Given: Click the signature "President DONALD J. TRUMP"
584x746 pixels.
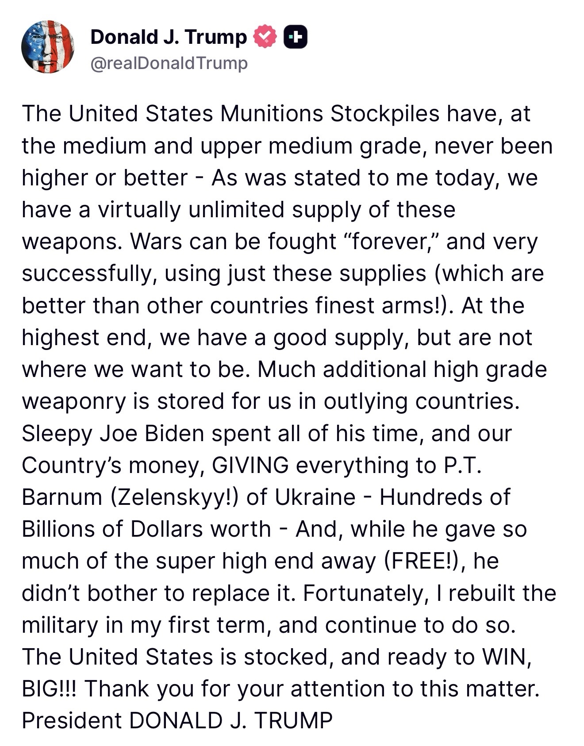Looking at the screenshot, I should click(177, 721).
